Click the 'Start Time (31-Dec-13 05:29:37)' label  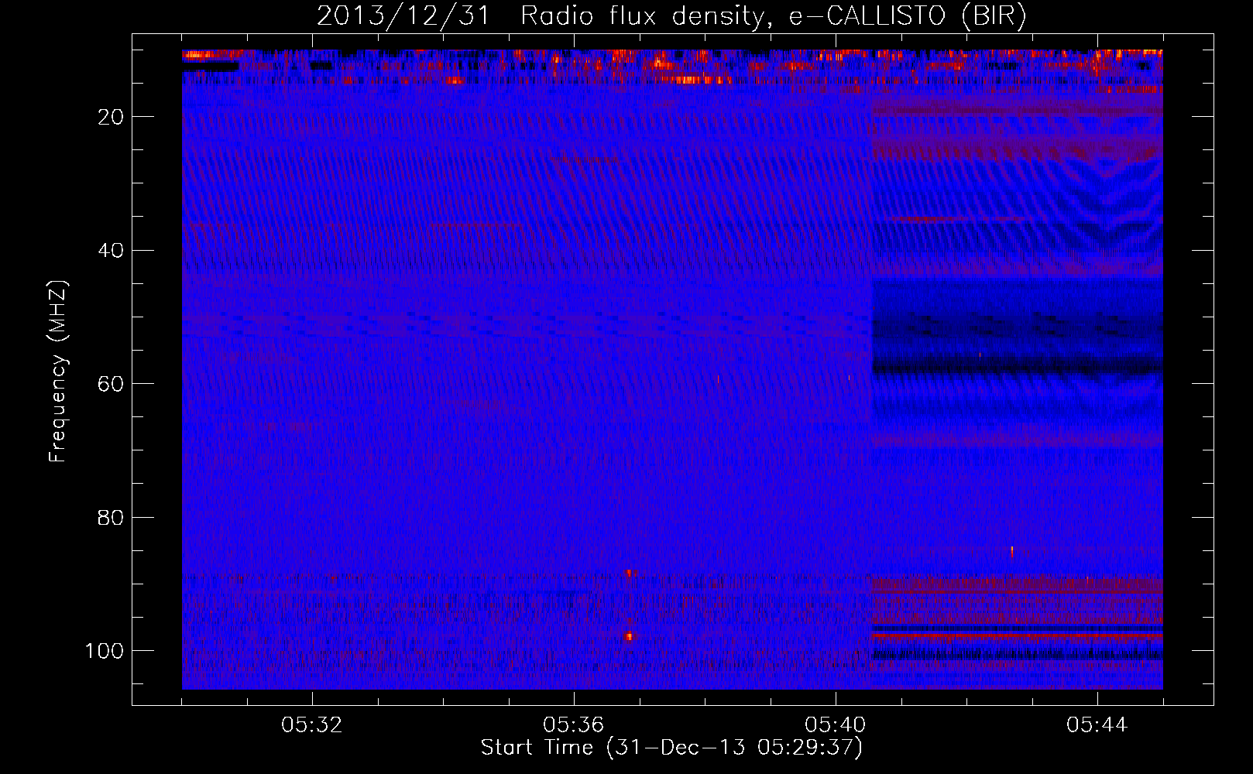pos(671,748)
